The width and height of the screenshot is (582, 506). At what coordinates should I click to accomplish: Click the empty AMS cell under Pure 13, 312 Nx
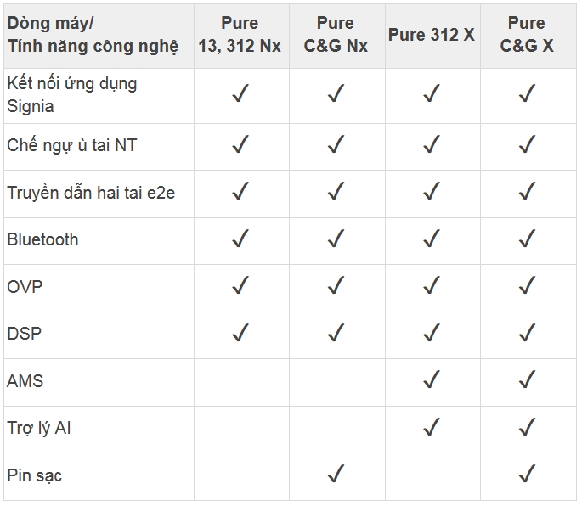point(240,380)
